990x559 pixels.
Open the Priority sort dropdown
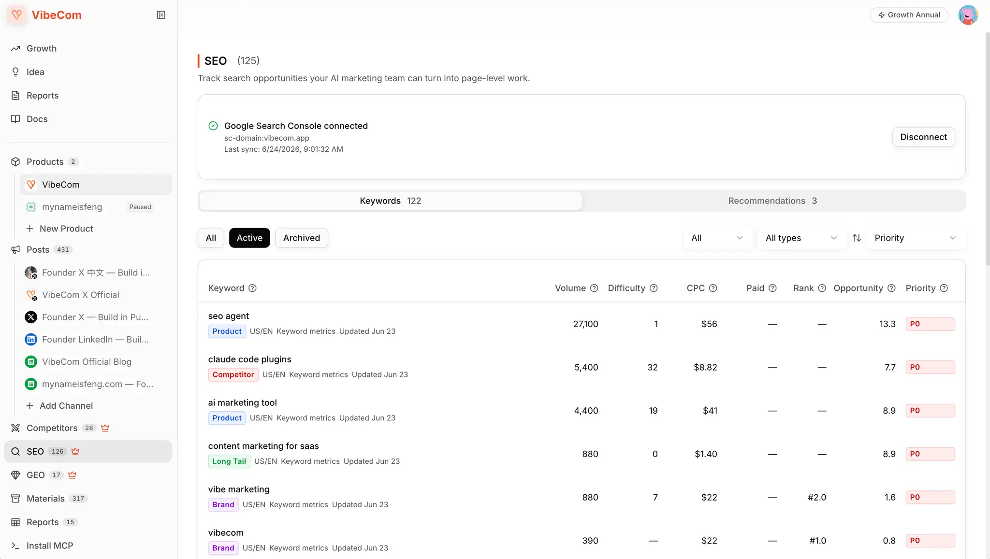click(916, 238)
